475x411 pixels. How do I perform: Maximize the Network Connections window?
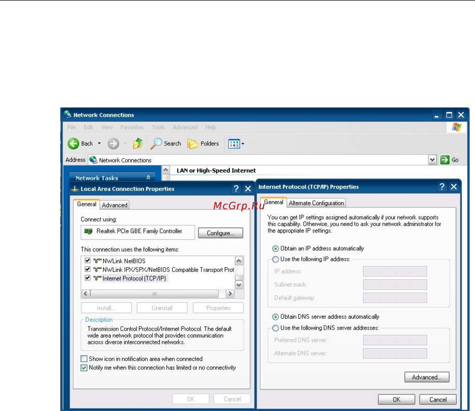pyautogui.click(x=449, y=115)
